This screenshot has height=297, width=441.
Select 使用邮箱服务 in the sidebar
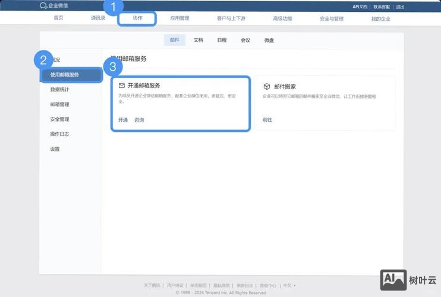click(71, 75)
